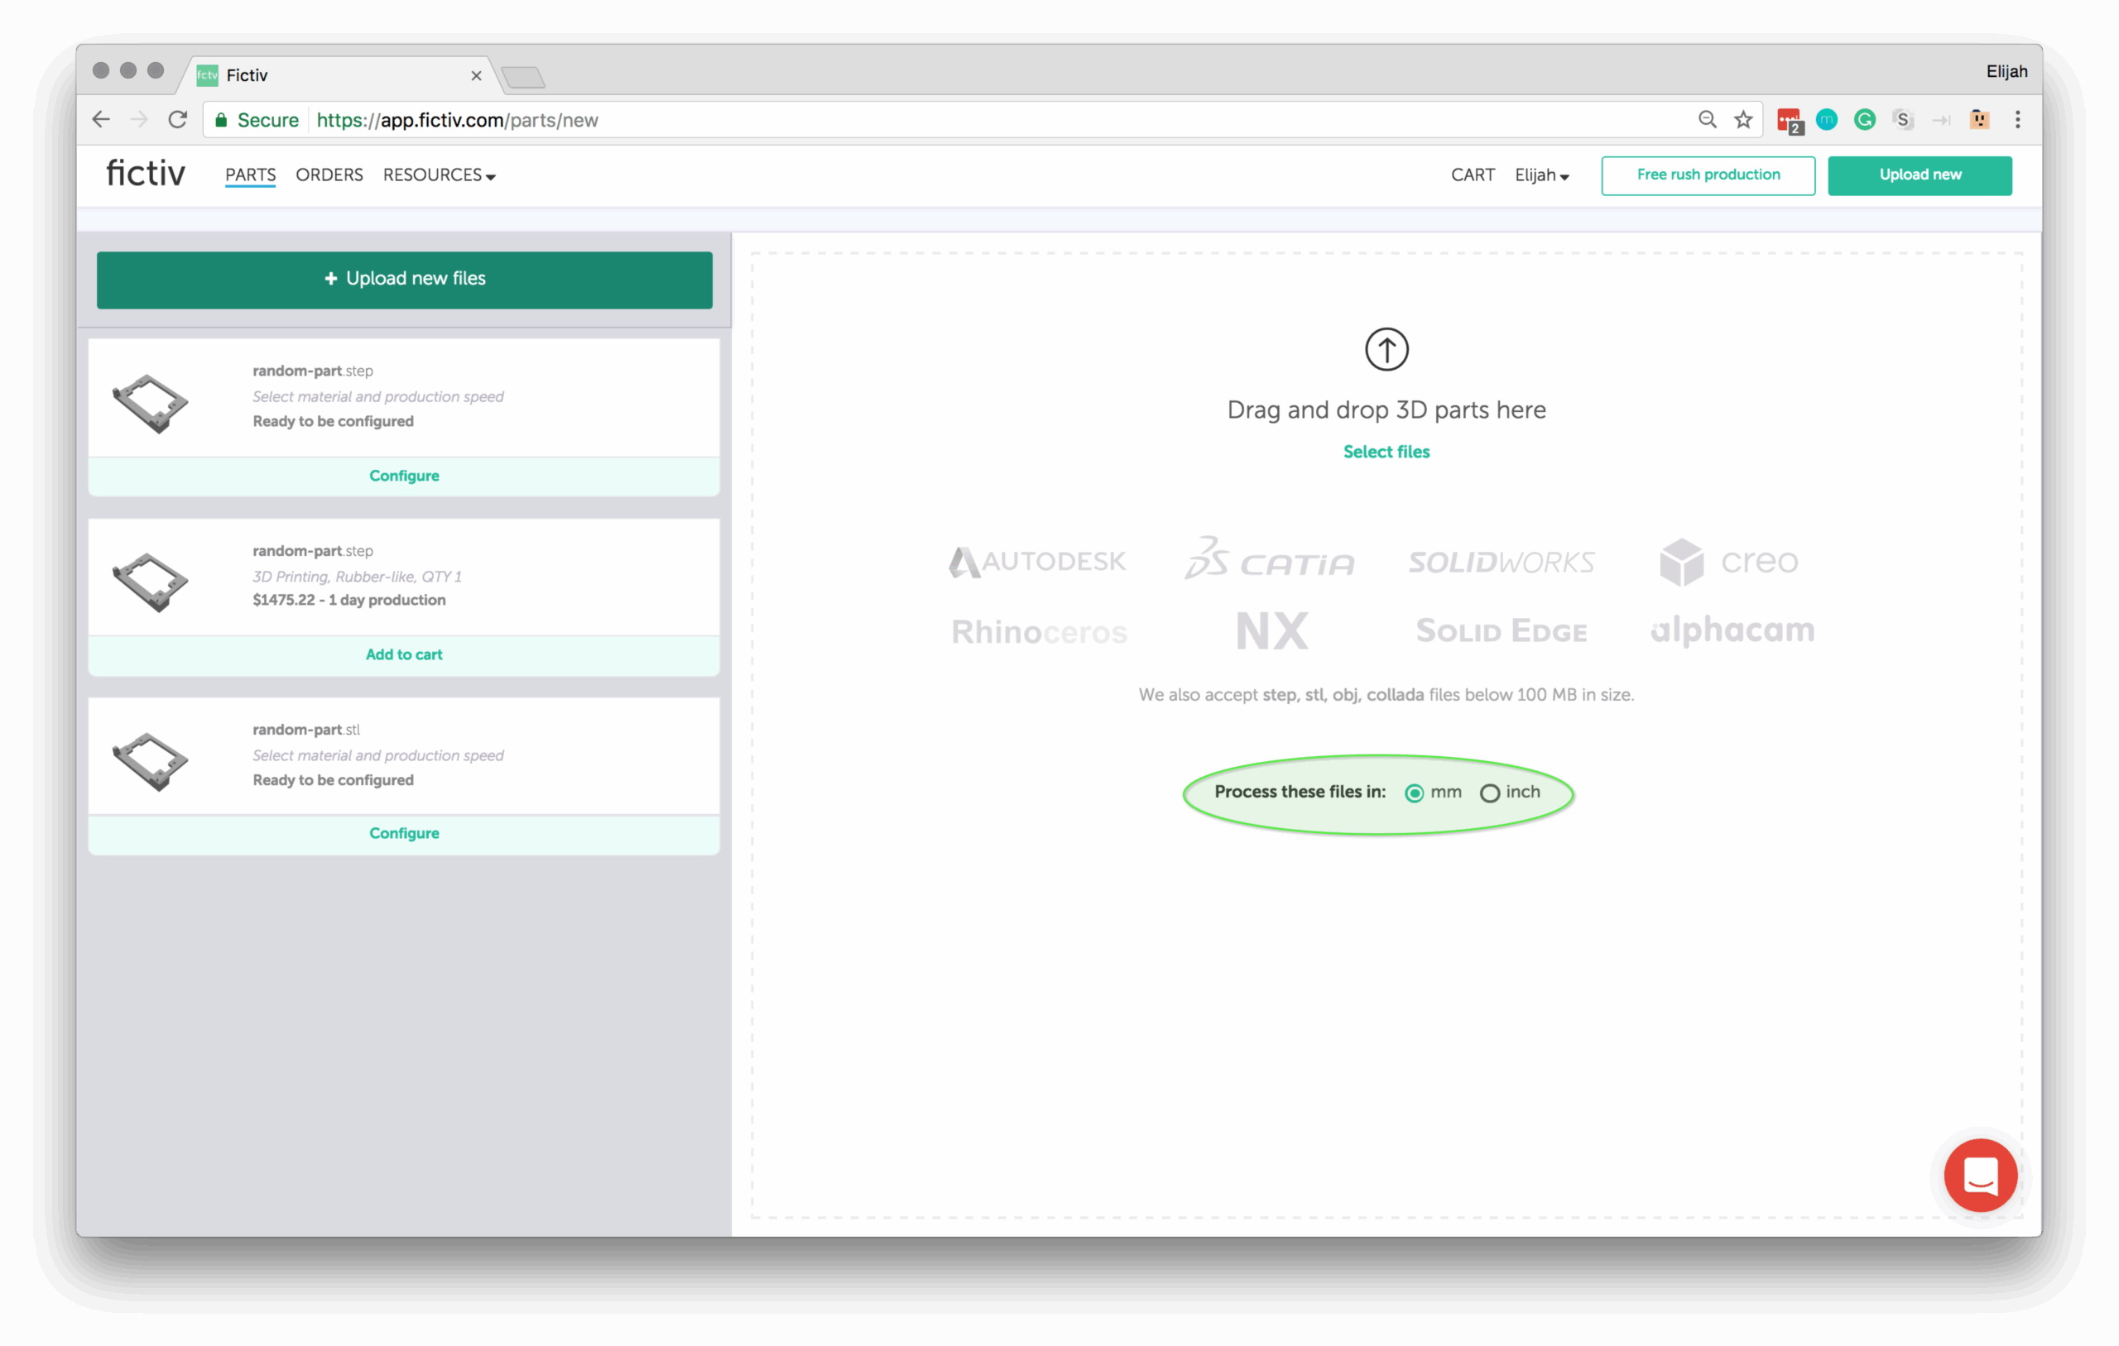Configure the random-part.stl part
Image resolution: width=2119 pixels, height=1346 pixels.
404,833
